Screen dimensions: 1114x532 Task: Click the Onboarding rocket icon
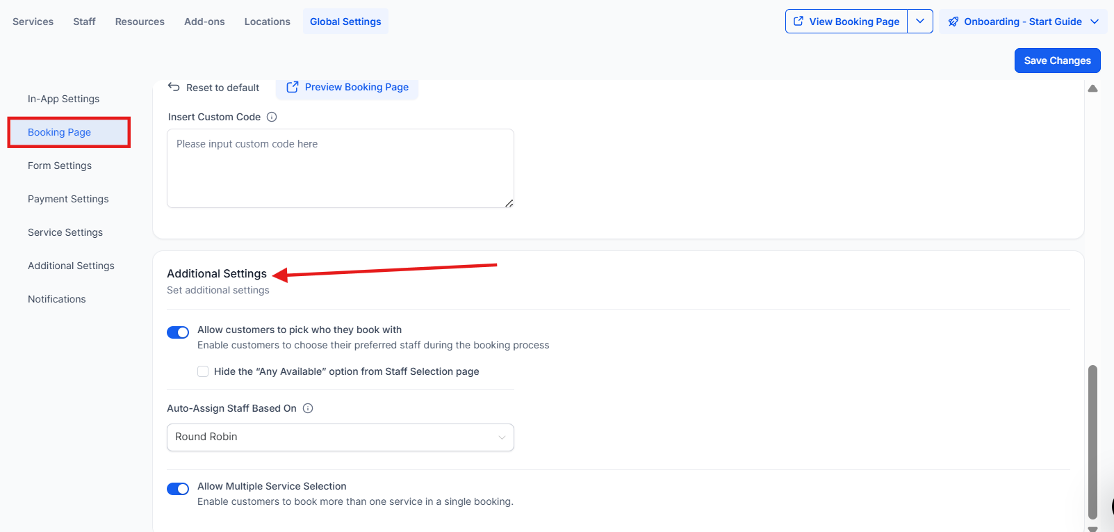click(953, 22)
